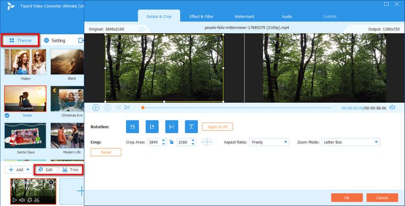Click the Trim button with the scissors icon

70,170
